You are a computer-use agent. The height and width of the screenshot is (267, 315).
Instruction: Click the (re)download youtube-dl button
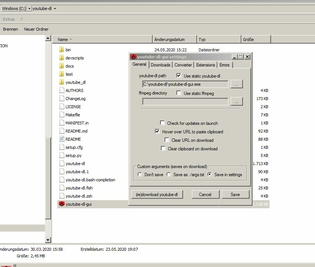(x=157, y=194)
